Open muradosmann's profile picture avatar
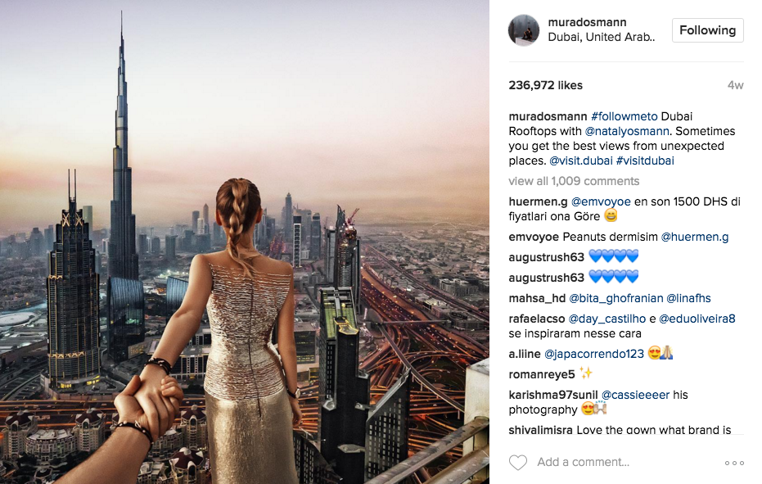This screenshot has width=762, height=484. point(523,30)
